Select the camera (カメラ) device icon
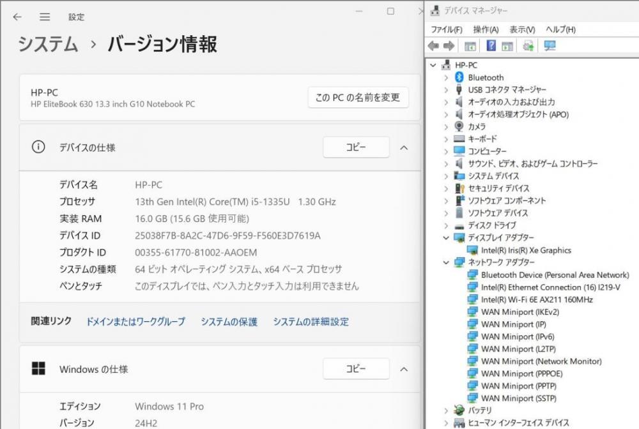 pyautogui.click(x=459, y=126)
